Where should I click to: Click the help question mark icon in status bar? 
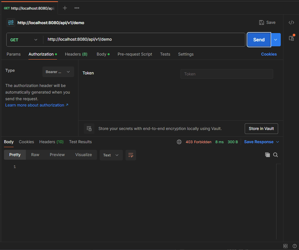pyautogui.click(x=294, y=246)
